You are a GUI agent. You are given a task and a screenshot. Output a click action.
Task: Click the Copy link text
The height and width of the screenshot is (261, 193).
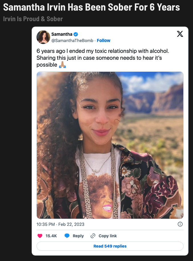107,236
